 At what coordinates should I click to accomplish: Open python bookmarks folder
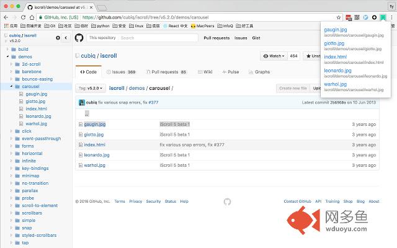pyautogui.click(x=100, y=26)
